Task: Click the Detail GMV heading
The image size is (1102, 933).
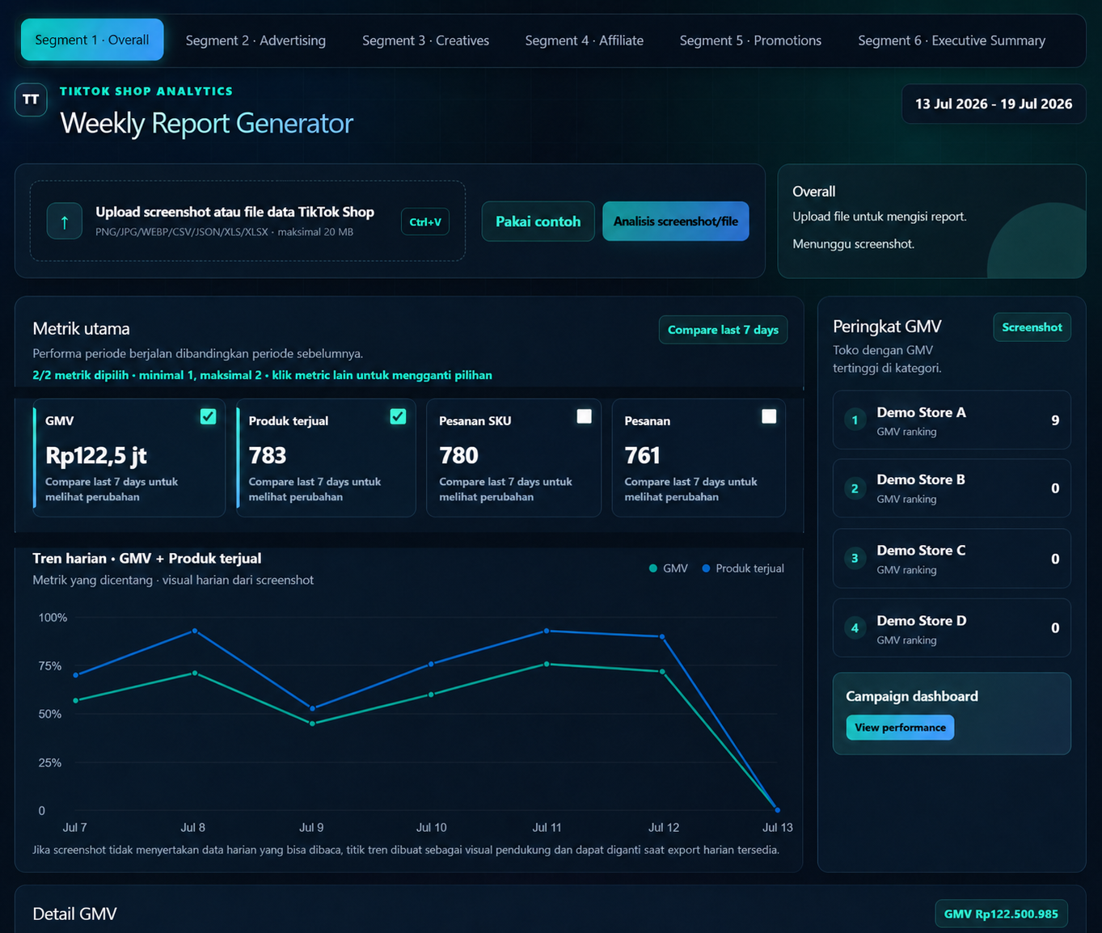Action: tap(74, 914)
